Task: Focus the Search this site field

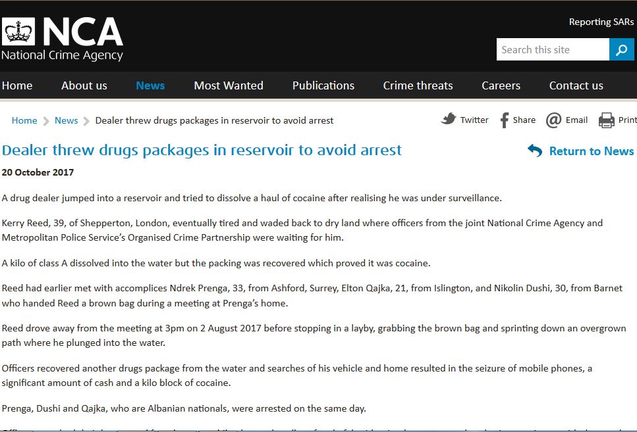Action: [x=553, y=49]
